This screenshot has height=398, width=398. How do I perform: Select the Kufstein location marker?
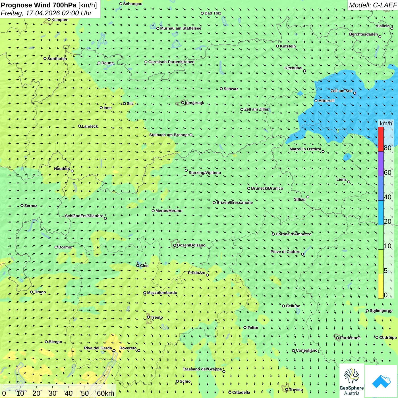click(x=277, y=46)
